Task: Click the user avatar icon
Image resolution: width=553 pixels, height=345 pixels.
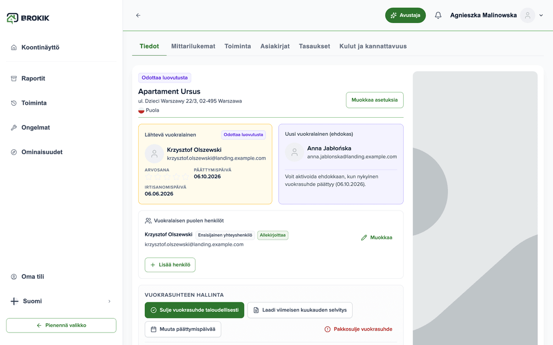Action: [528, 15]
